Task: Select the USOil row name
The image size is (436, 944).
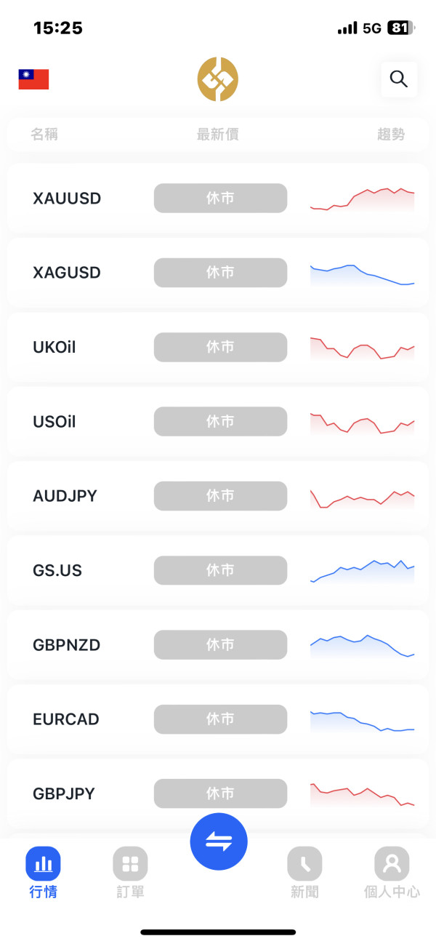Action: coord(54,422)
